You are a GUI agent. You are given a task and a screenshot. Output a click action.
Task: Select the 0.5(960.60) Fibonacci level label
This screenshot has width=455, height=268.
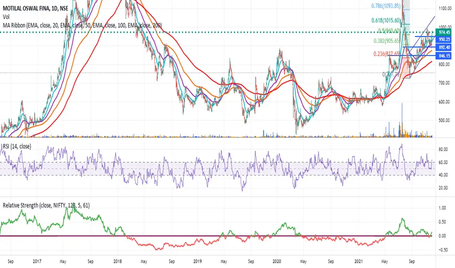point(389,31)
